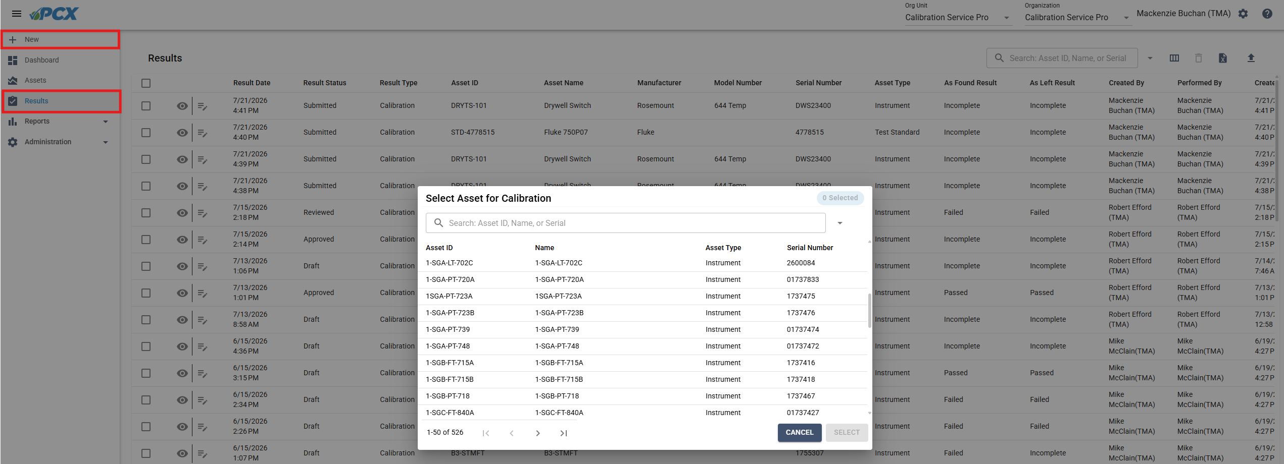Click the Dashboard sidebar icon
Viewport: 1284px width, 464px height.
pos(13,60)
